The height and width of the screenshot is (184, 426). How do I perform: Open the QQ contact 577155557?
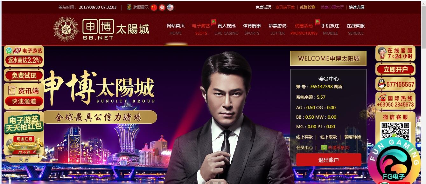point(395,84)
